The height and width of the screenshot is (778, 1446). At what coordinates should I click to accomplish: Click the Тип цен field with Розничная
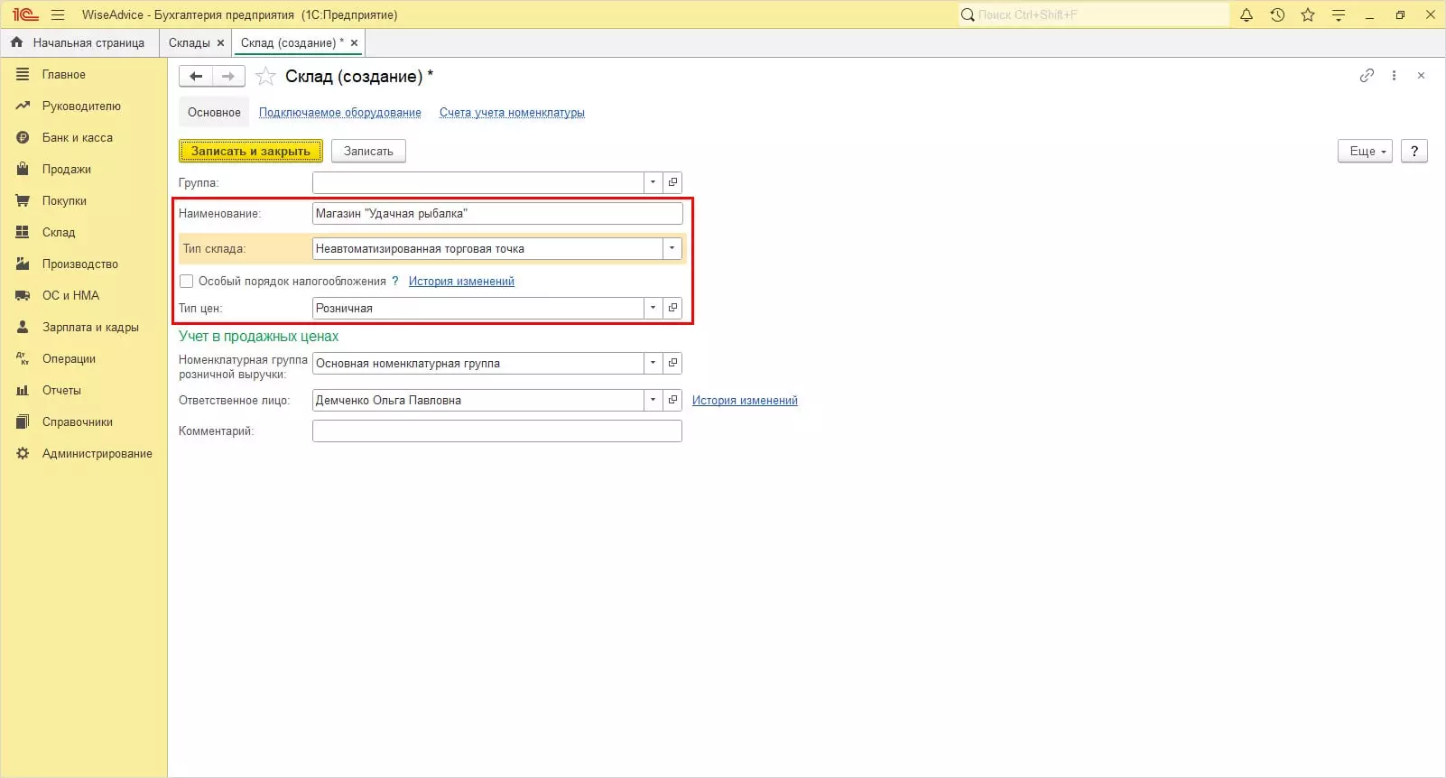[x=478, y=308]
